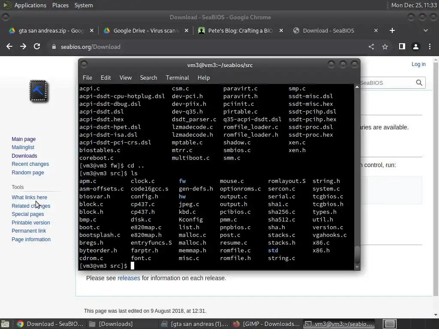The image size is (439, 329).
Task: Open Permanent link
Action: 29,231
